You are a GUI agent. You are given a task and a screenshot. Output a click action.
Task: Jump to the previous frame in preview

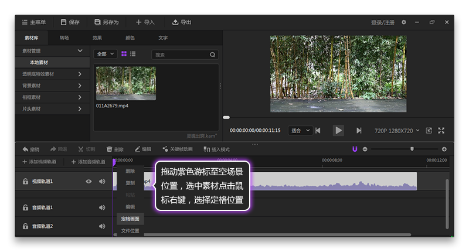coord(318,130)
